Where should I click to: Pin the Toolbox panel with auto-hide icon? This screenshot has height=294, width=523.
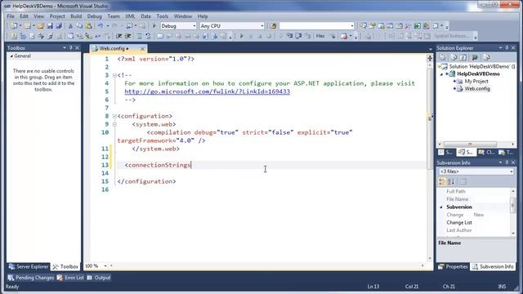[71, 48]
